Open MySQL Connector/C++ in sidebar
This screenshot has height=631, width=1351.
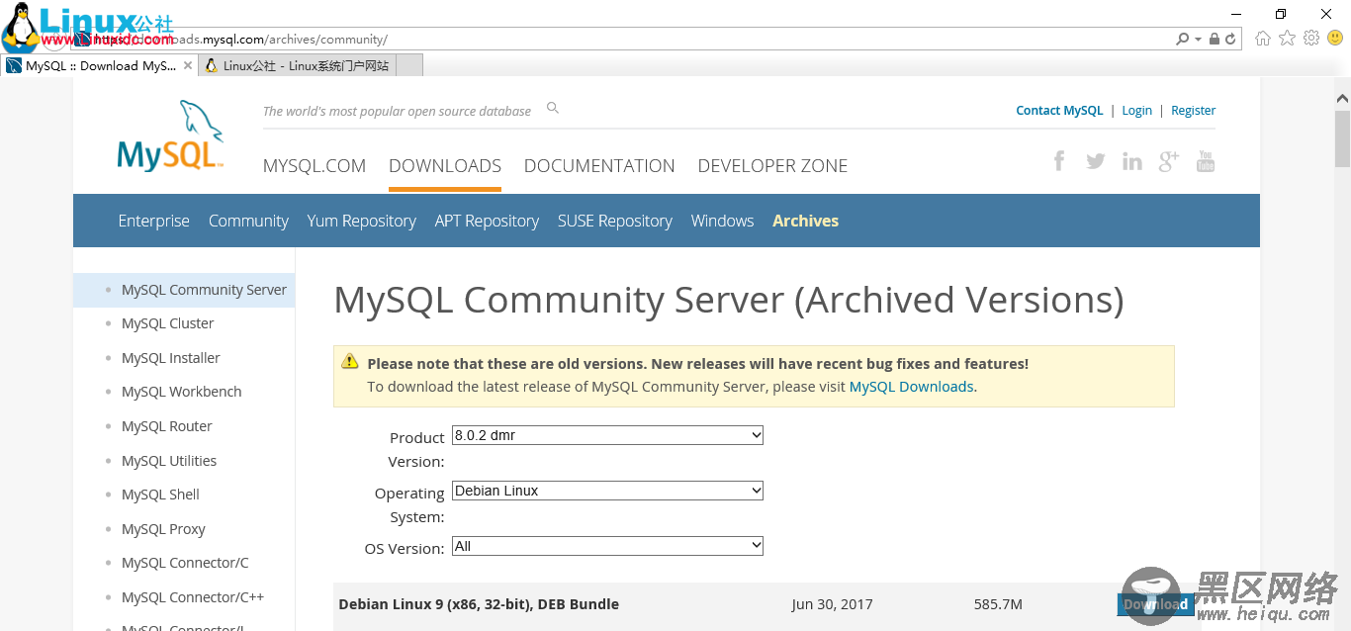[193, 597]
